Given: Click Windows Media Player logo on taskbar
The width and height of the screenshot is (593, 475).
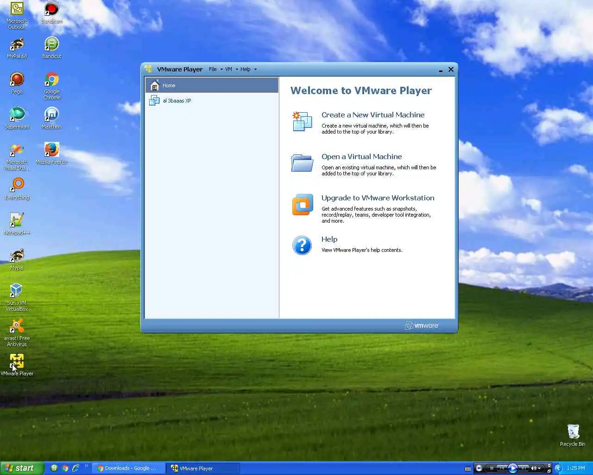Looking at the screenshot, I should [479, 468].
